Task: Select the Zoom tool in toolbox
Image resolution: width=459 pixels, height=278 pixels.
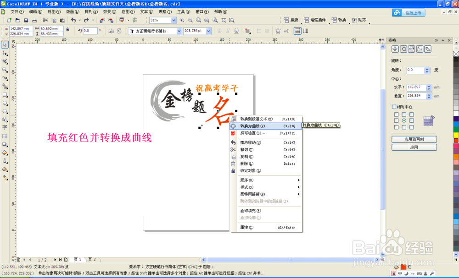Action: point(5,70)
